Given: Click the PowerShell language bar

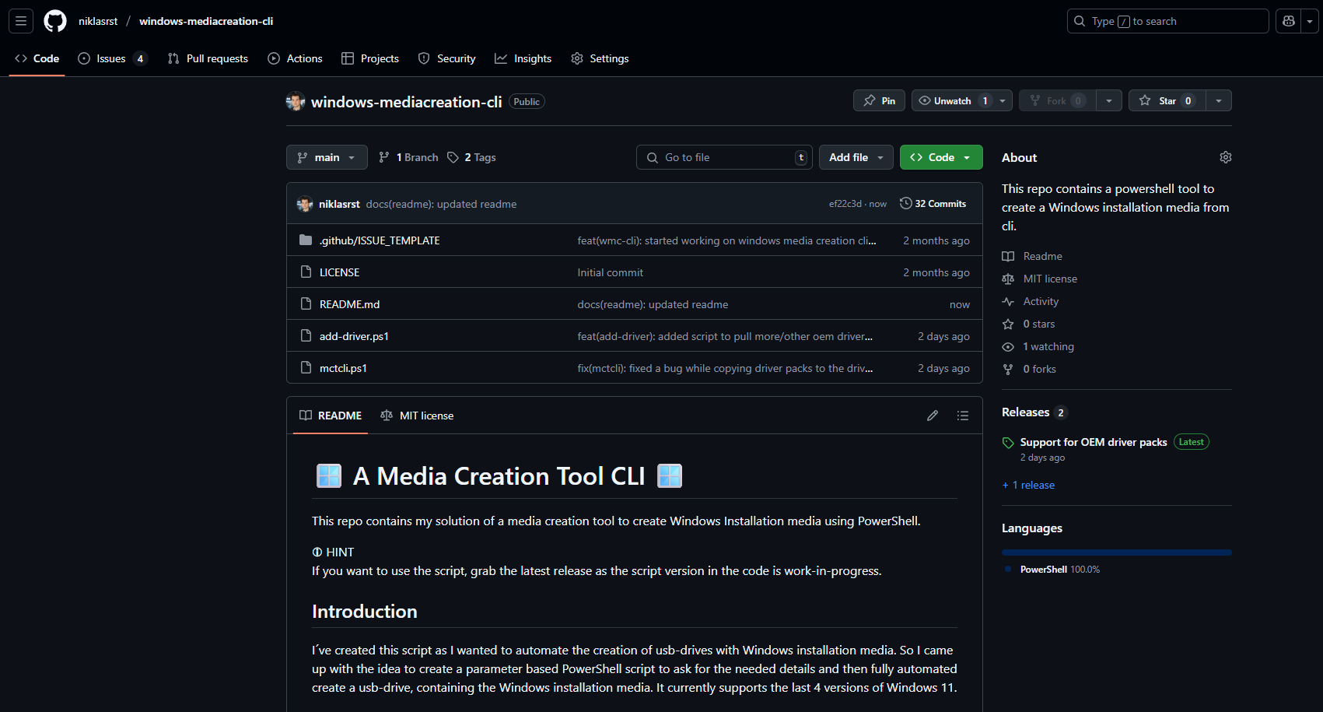Looking at the screenshot, I should click(1116, 552).
